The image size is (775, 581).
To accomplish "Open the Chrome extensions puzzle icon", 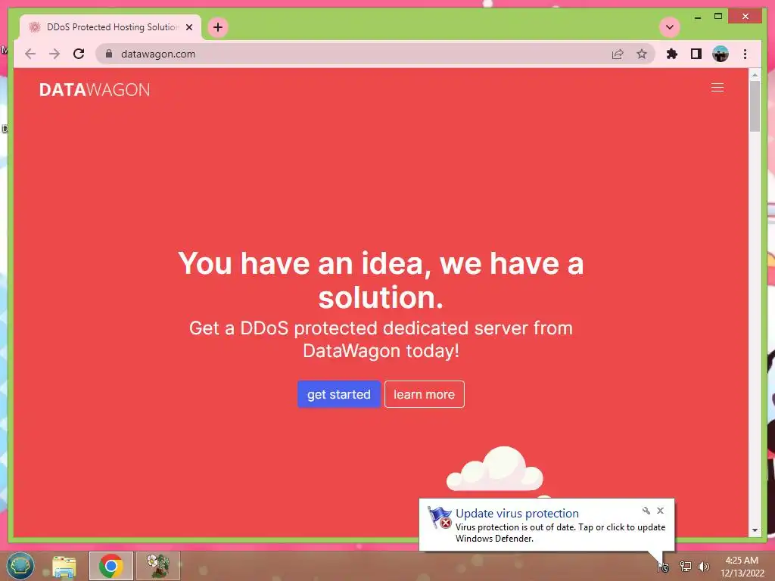I will click(672, 54).
